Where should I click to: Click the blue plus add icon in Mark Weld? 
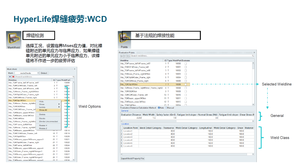click(10, 77)
